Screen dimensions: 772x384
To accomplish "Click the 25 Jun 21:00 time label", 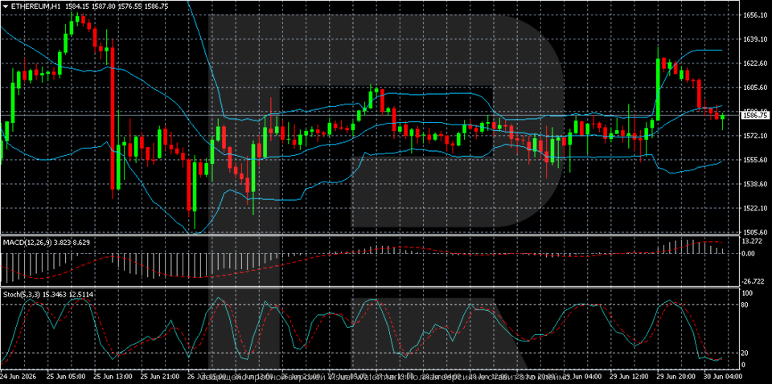I will 159,376.
